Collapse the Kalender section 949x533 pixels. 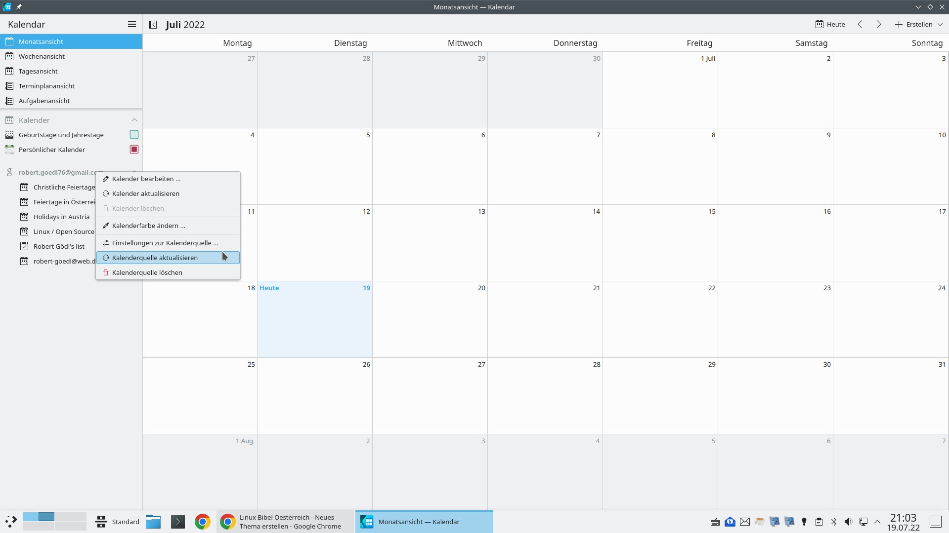click(134, 120)
